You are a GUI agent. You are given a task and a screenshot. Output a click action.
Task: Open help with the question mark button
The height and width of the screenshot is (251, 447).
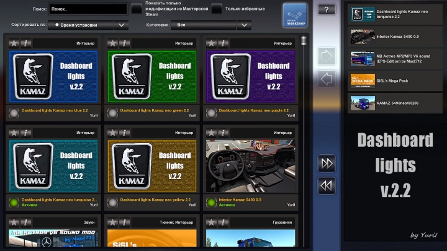click(327, 10)
